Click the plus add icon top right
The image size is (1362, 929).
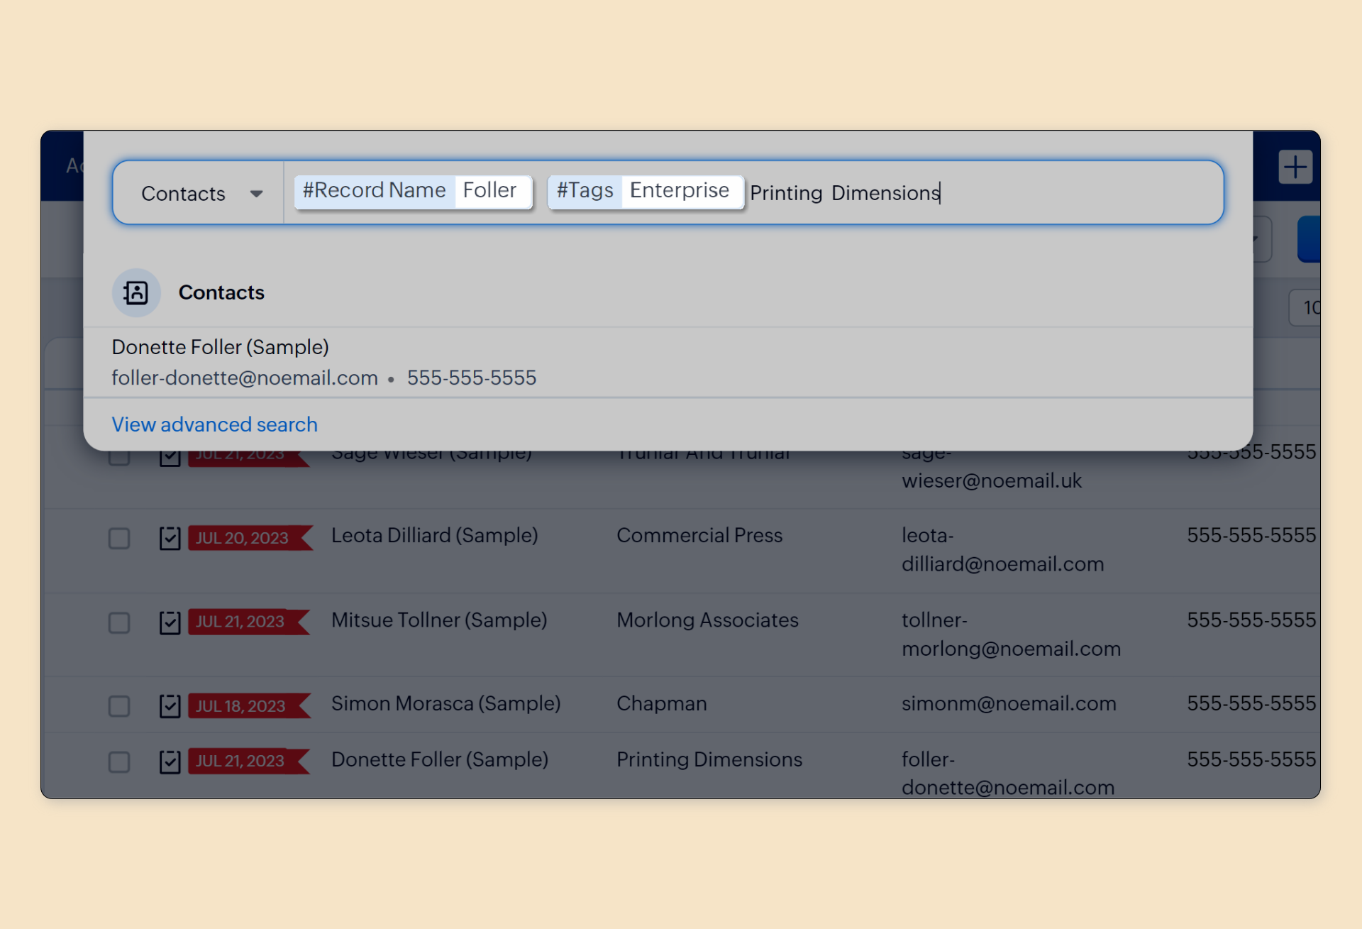tap(1295, 167)
